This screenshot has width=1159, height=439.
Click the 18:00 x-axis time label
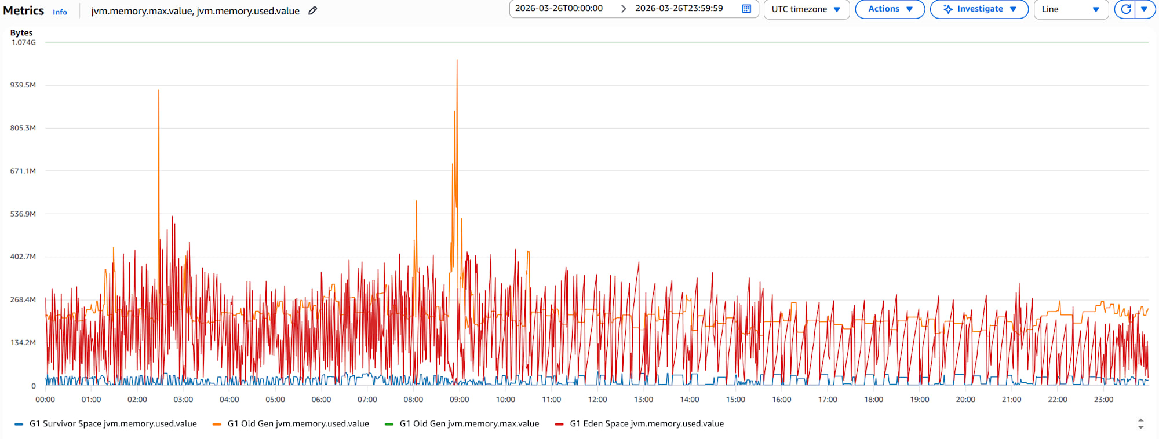874,400
